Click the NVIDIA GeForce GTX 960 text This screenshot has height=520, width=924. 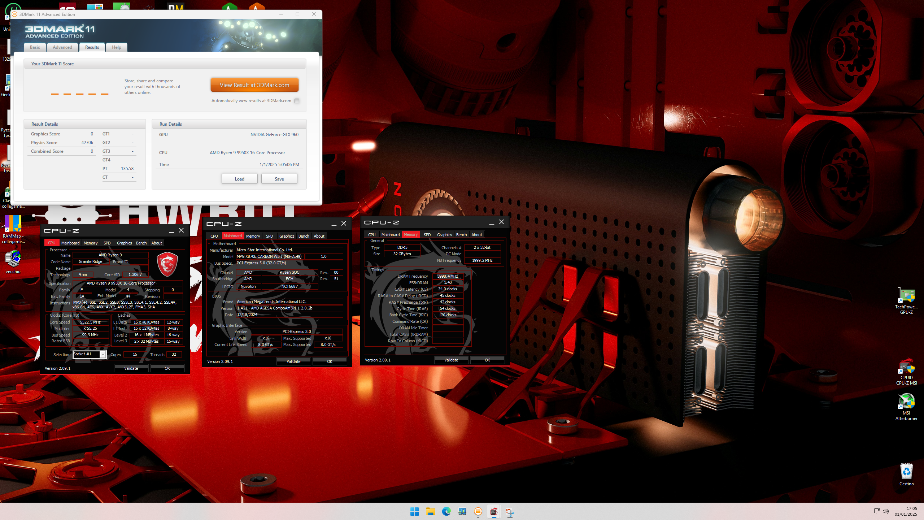274,135
